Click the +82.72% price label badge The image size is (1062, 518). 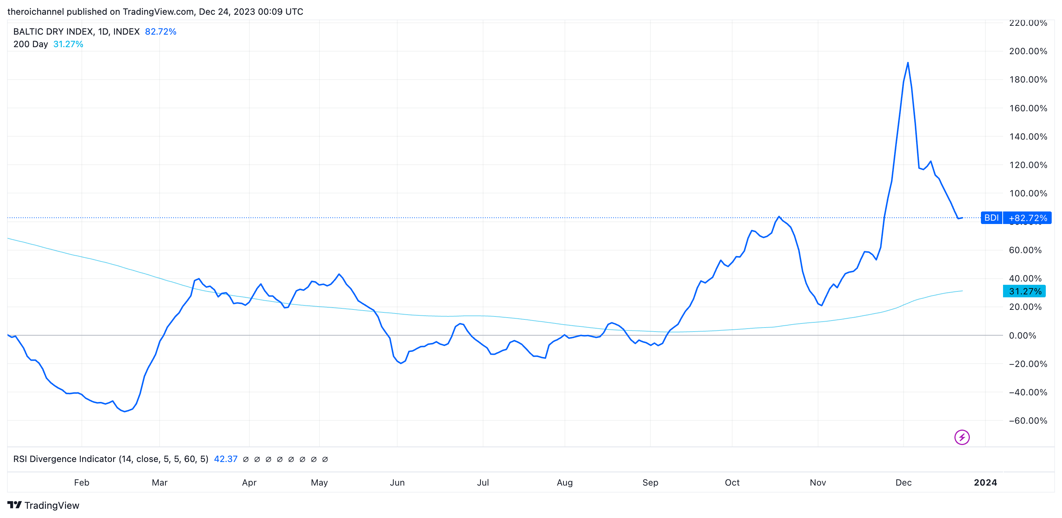[1027, 218]
